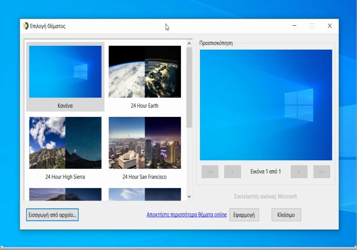Click the large preview image

[266, 105]
